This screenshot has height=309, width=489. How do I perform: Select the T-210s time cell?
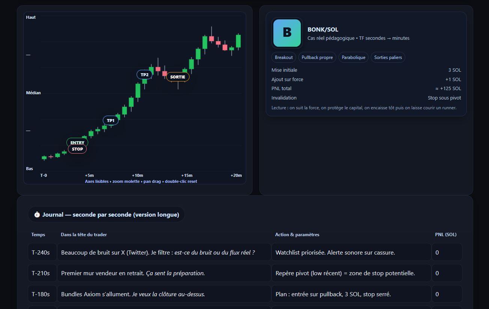click(41, 273)
